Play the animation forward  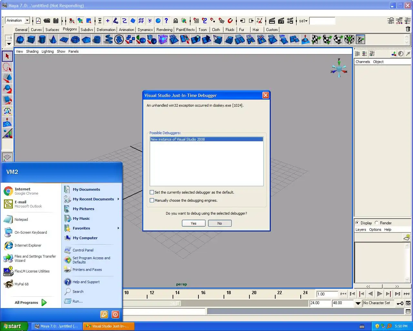point(379,294)
